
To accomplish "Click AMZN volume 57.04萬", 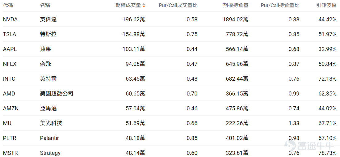I will click(135, 108).
